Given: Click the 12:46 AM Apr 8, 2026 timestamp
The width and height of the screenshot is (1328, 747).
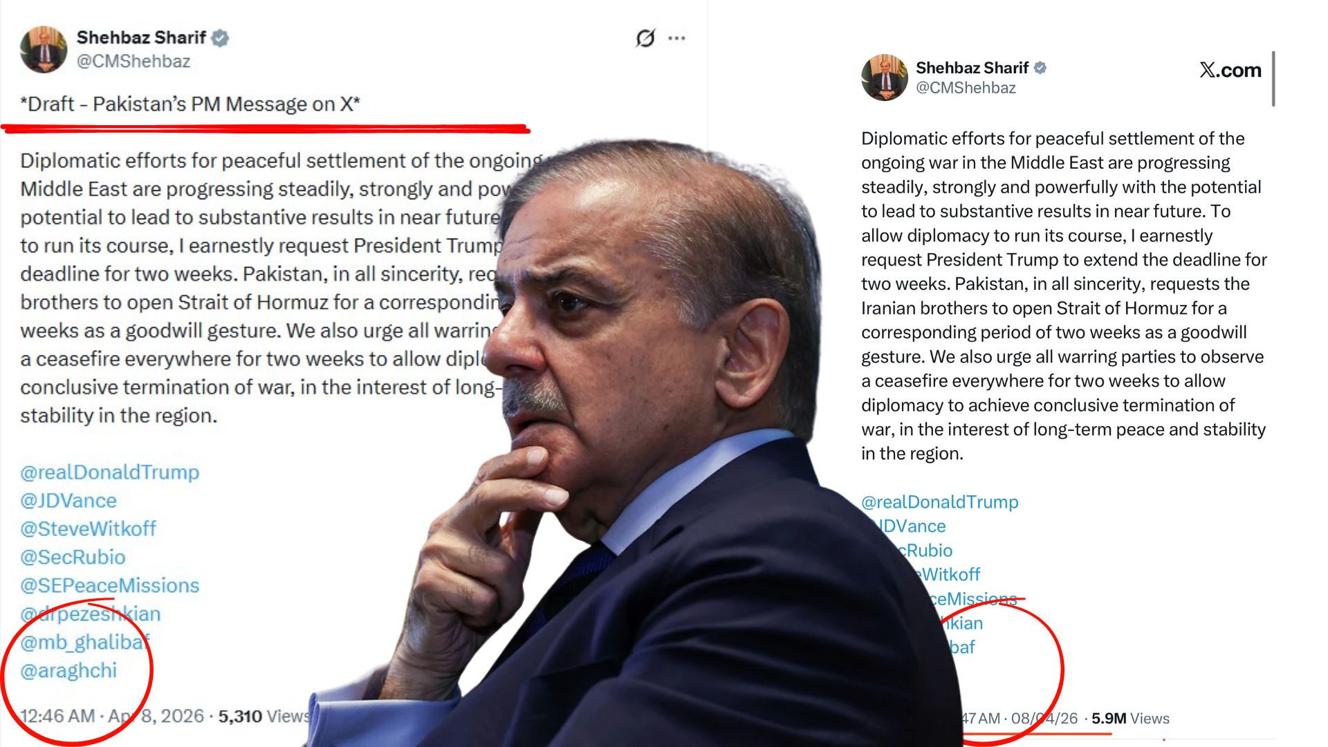Looking at the screenshot, I should pyautogui.click(x=112, y=716).
